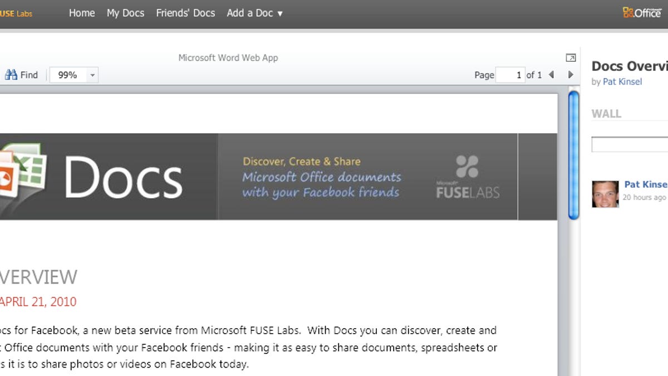Open the zoom level dropdown next to 99%
668x376 pixels.
92,75
